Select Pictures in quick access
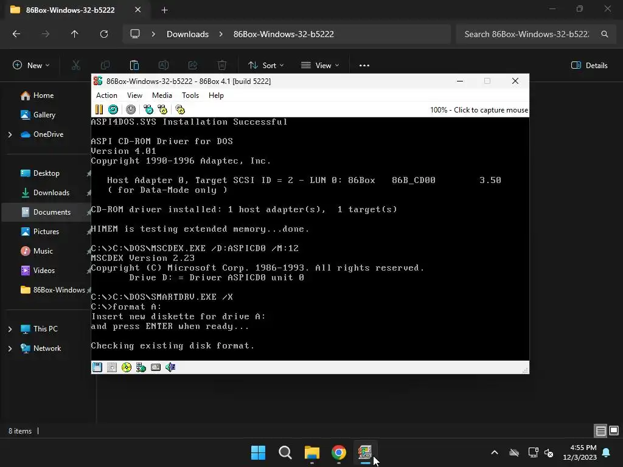 (46, 232)
